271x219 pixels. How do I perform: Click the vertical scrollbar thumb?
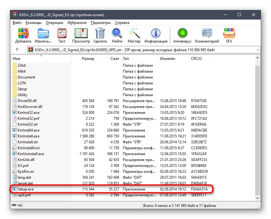[x=258, y=130]
